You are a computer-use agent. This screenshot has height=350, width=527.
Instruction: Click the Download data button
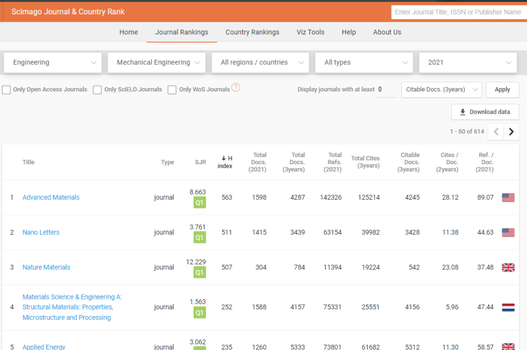point(485,112)
